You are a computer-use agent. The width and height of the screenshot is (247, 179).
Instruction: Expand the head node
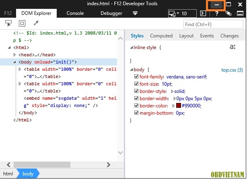point(14,55)
